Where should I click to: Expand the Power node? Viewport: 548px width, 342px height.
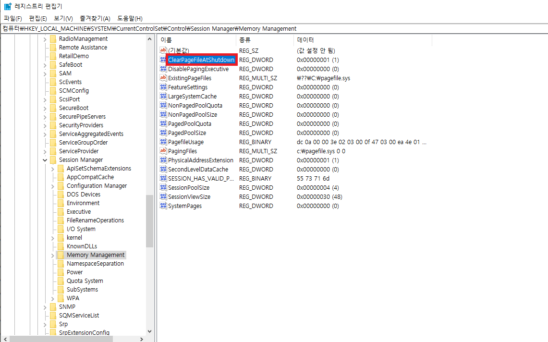52,272
